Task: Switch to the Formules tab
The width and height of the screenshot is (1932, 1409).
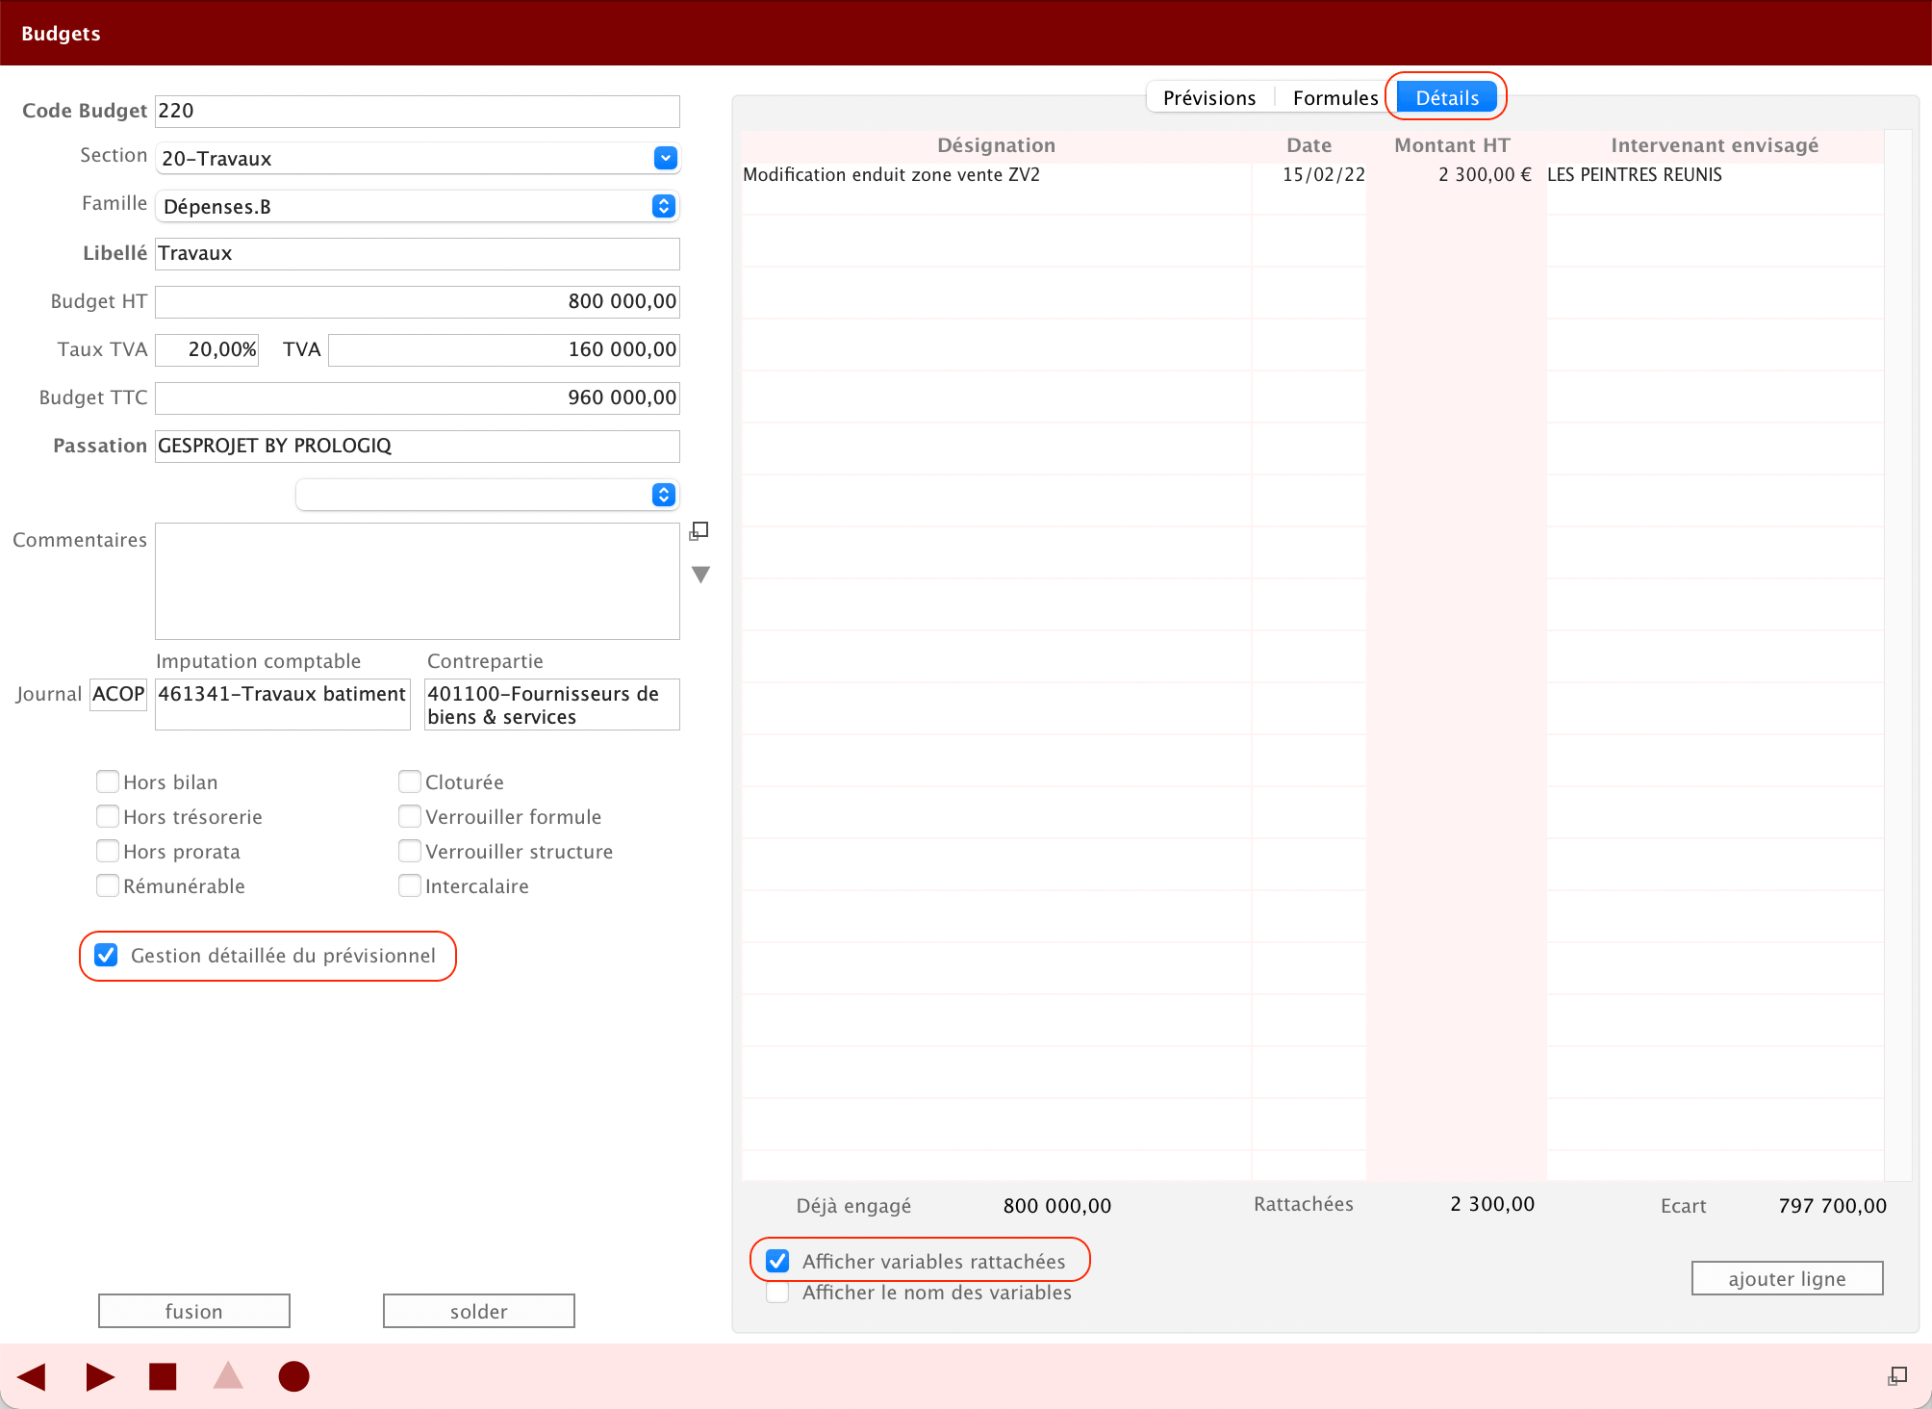Action: (1335, 97)
